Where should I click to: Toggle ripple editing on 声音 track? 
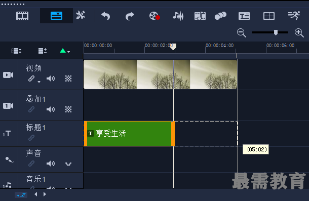coord(31,164)
